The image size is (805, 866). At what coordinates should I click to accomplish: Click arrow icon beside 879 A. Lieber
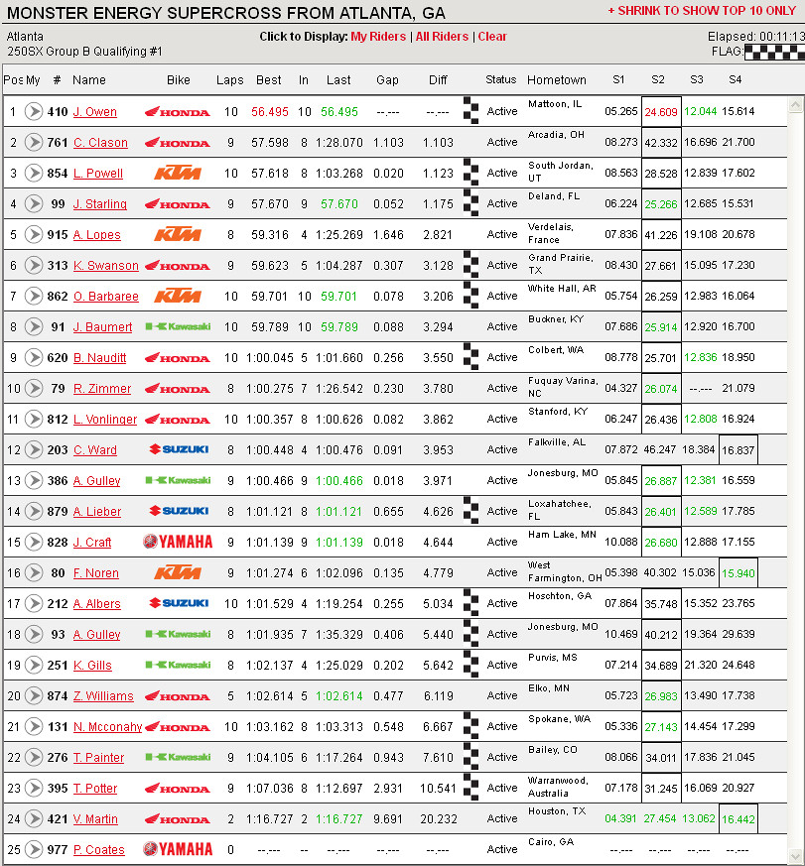pyautogui.click(x=34, y=512)
